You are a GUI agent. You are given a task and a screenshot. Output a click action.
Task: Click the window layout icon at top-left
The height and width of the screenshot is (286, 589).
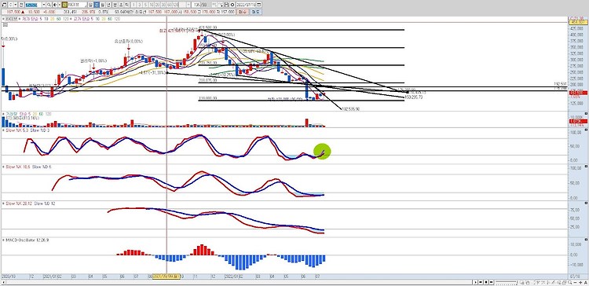coord(4,5)
